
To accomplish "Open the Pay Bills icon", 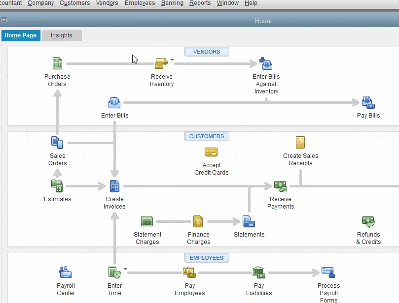I will (368, 102).
